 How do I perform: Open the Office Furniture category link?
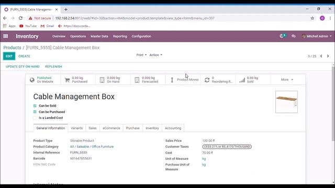[92, 147]
